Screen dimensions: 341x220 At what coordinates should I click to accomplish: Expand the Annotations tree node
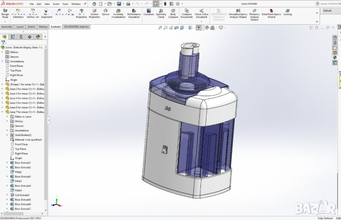pos(3,61)
